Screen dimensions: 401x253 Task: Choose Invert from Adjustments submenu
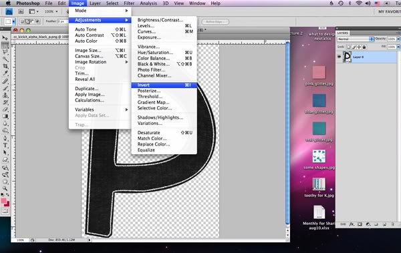pos(164,85)
